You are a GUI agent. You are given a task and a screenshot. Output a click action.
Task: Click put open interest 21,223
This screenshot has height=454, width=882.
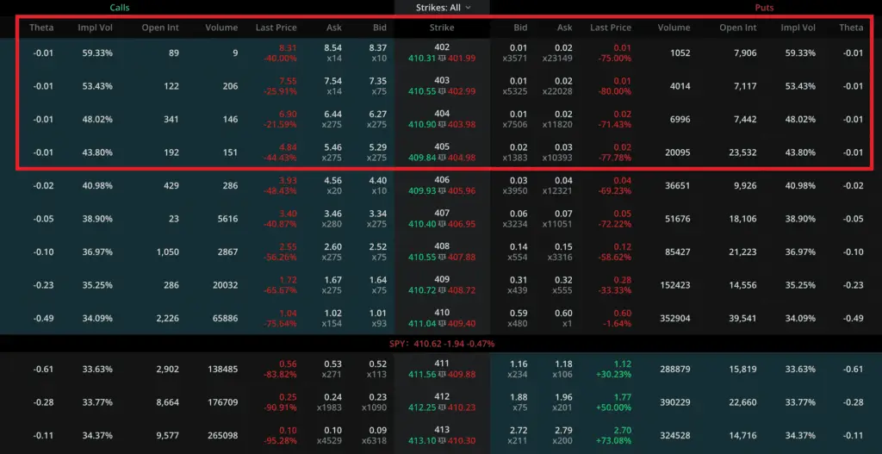742,252
